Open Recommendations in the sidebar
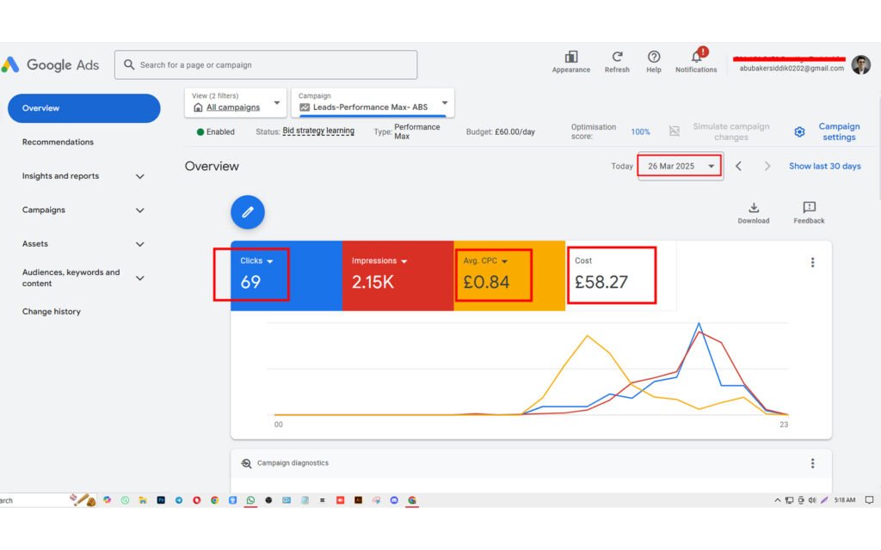The height and width of the screenshot is (550, 881). point(58,142)
